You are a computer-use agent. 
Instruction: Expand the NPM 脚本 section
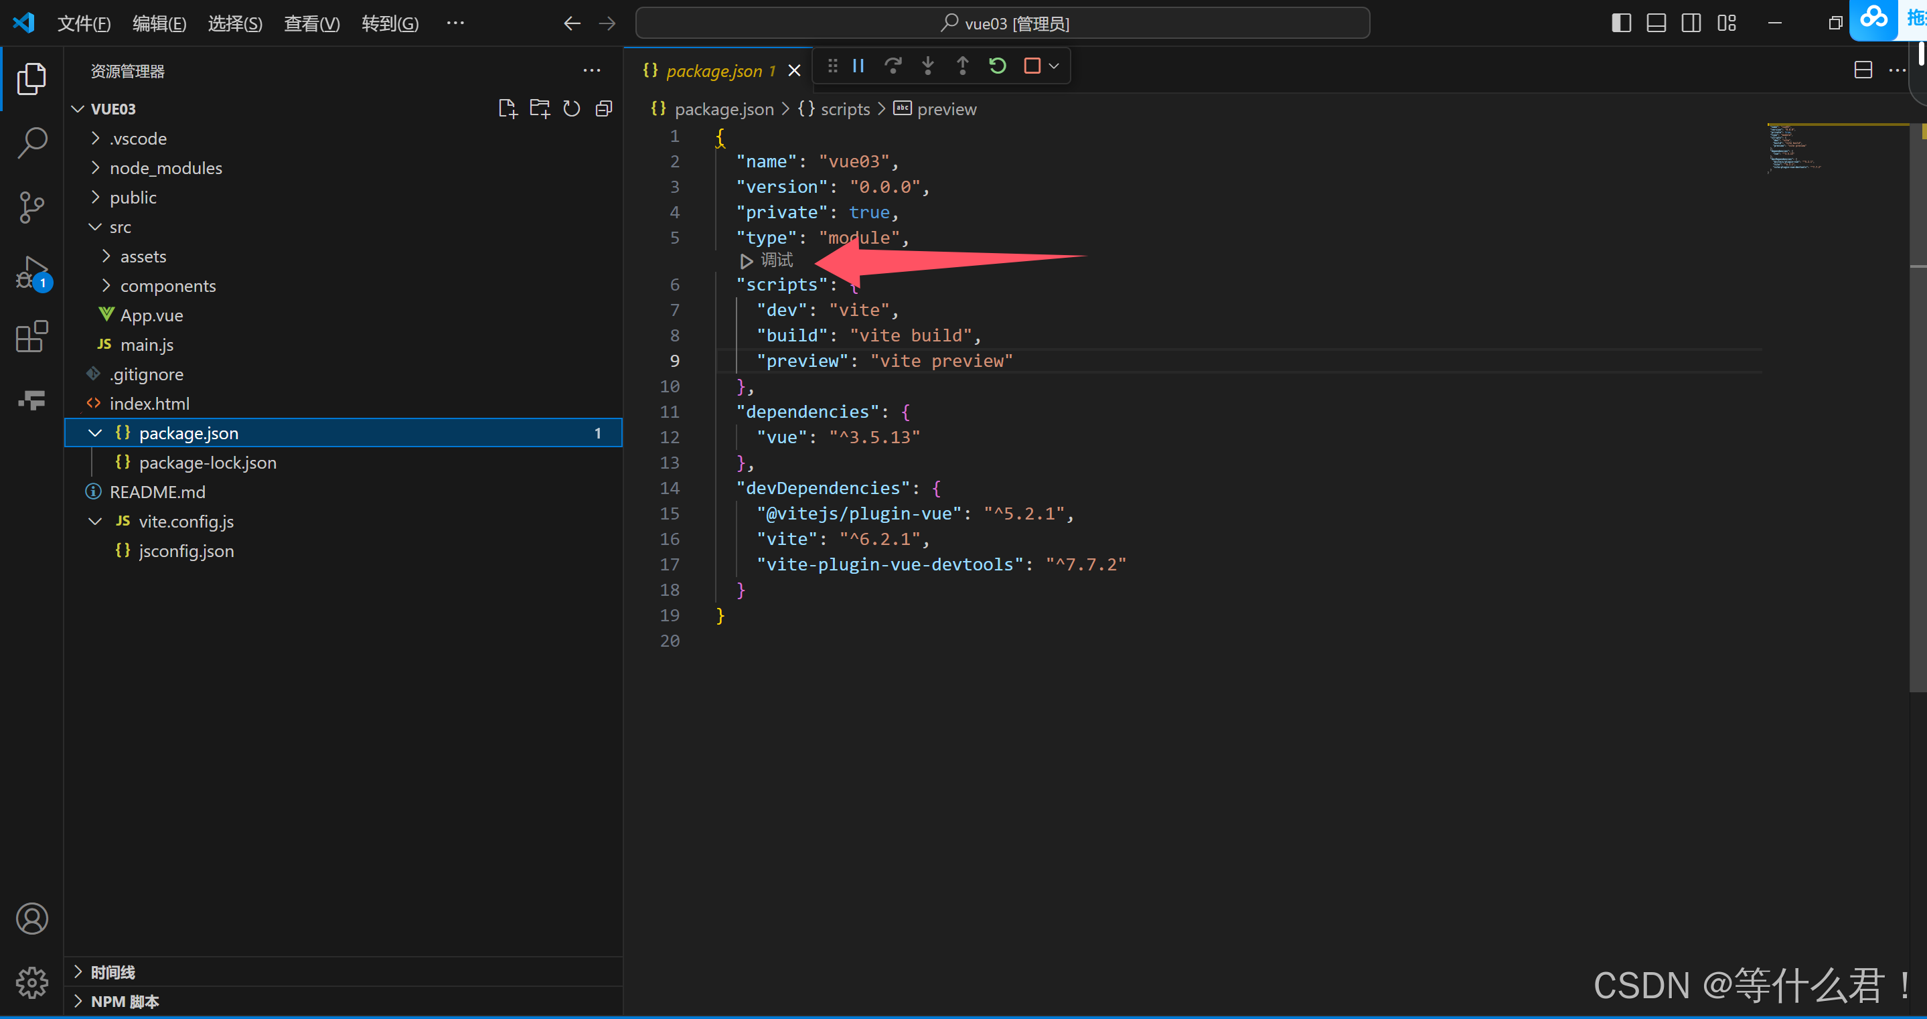pos(124,1002)
